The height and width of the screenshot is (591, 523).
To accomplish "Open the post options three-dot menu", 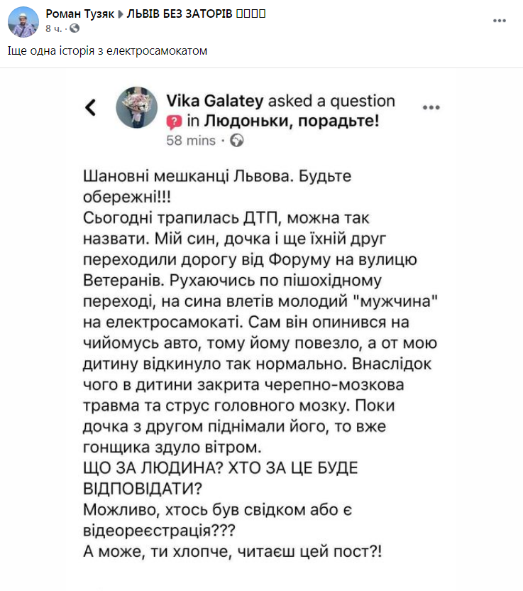I will click(500, 21).
